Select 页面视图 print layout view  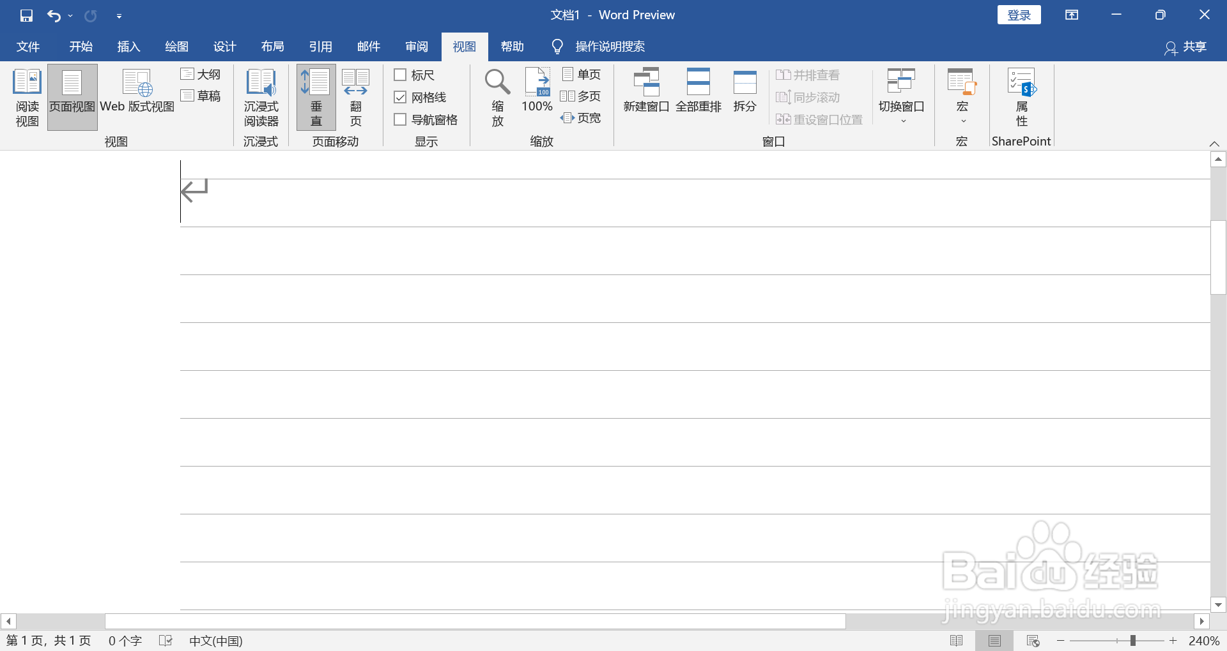click(x=72, y=97)
